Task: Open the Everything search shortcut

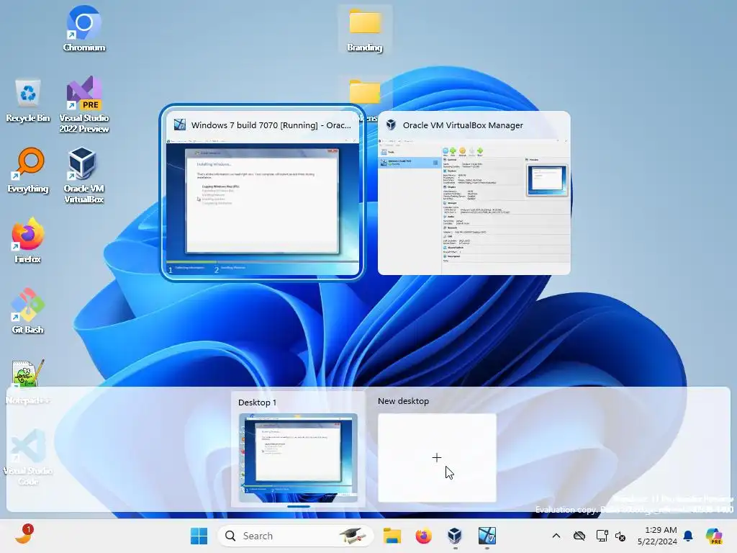Action: tap(28, 170)
